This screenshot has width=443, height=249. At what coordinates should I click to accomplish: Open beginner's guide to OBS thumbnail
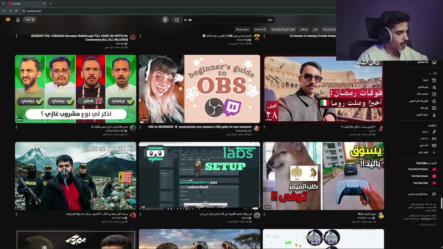[x=199, y=89]
